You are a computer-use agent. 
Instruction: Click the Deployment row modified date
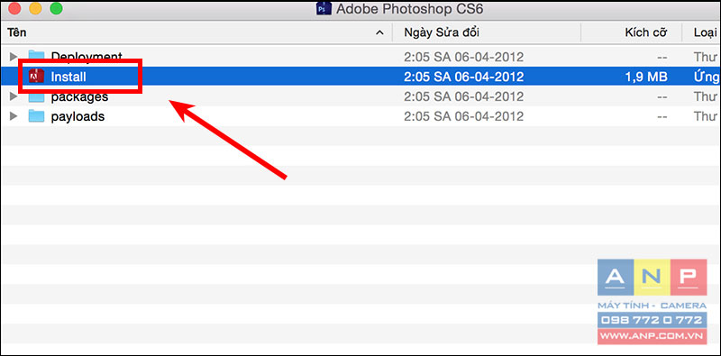tap(463, 57)
